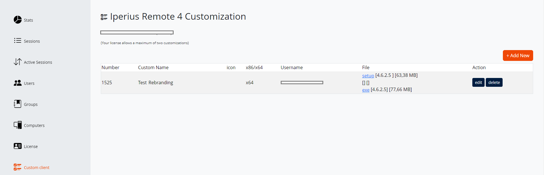
Task: Open the Custom client section
Action: click(37, 167)
